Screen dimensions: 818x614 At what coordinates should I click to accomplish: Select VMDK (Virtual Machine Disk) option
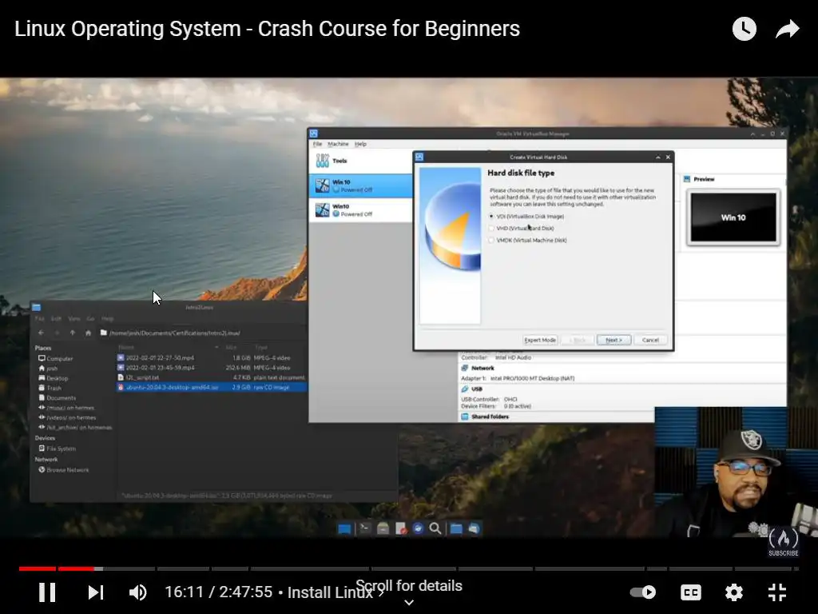[528, 240]
